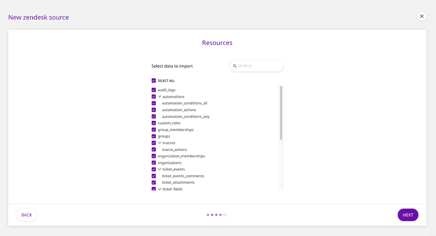Deselect the group_memberships checkbox
This screenshot has width=436, height=236.
[154, 130]
